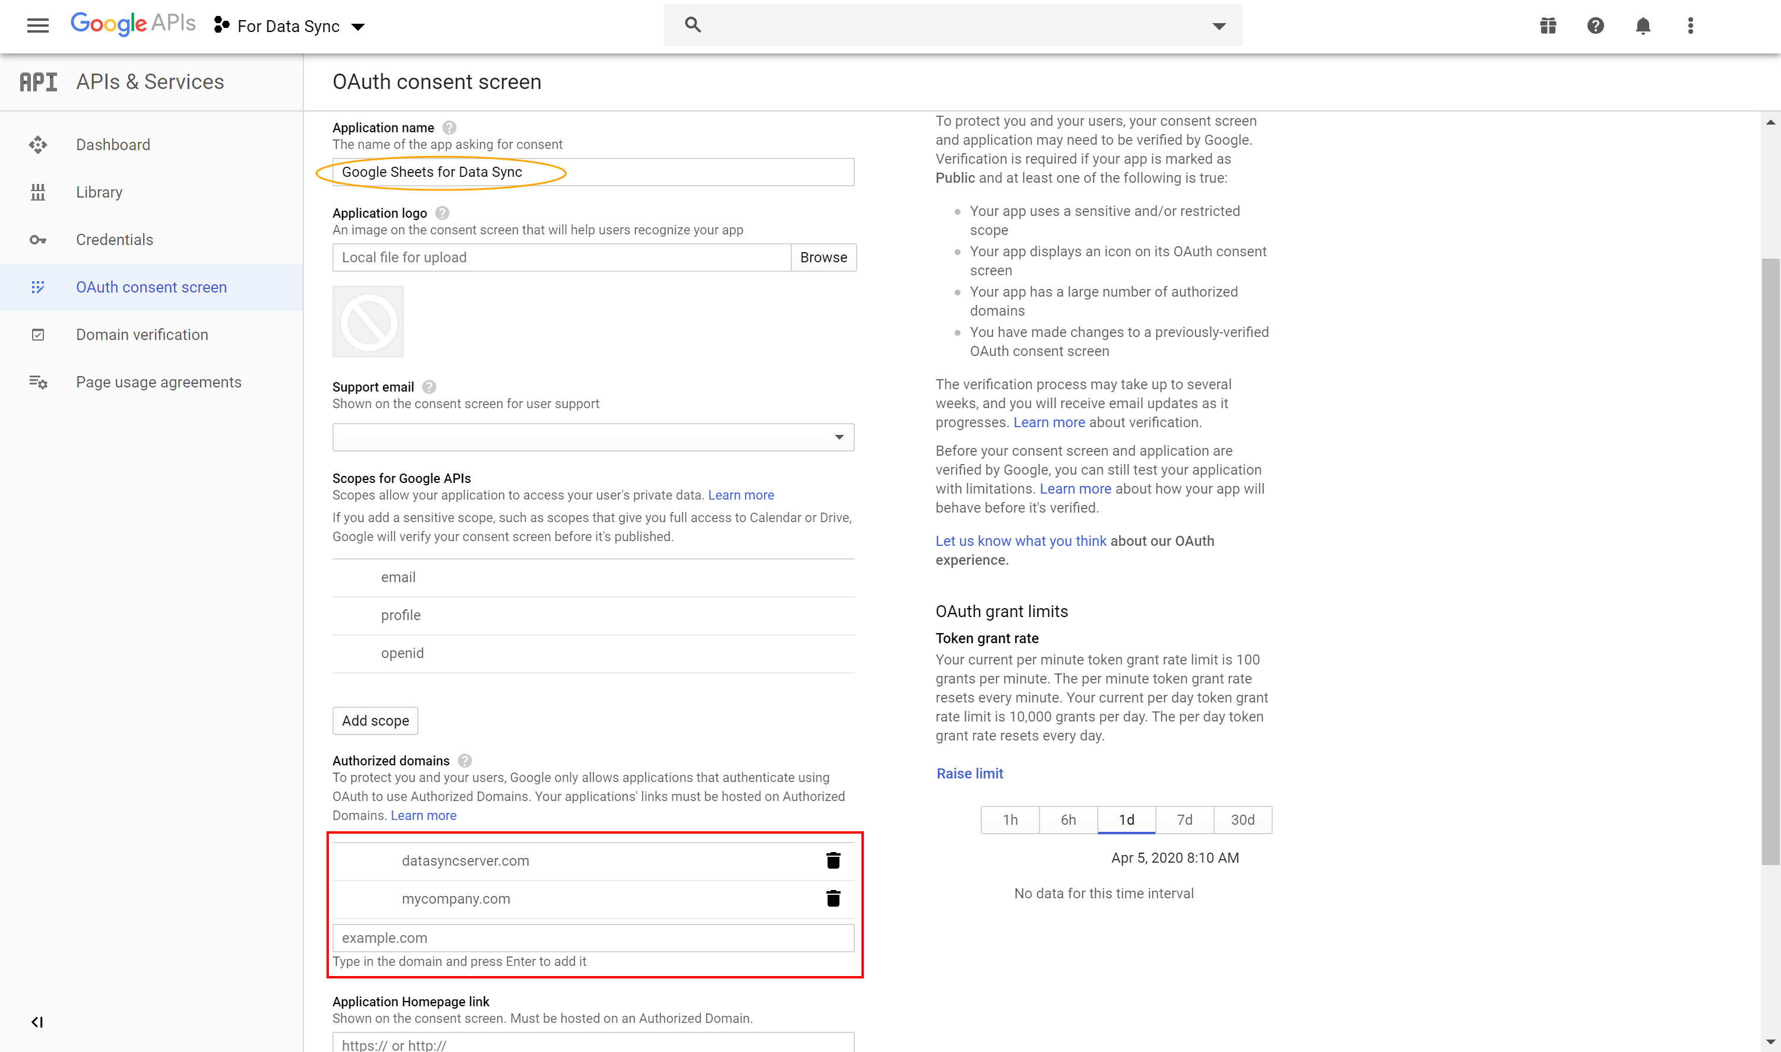
Task: Click the Local file for upload field
Action: point(562,258)
